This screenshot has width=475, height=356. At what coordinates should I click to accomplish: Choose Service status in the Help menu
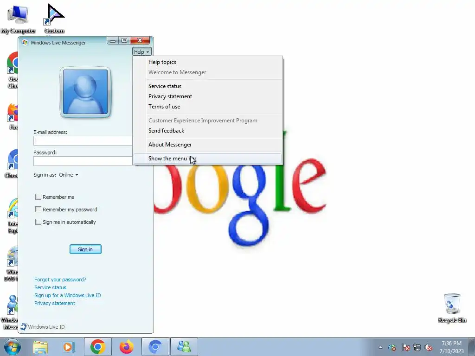207,86
